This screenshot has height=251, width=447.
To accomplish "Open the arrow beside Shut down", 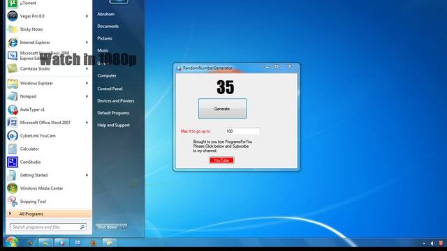I will 124,227.
